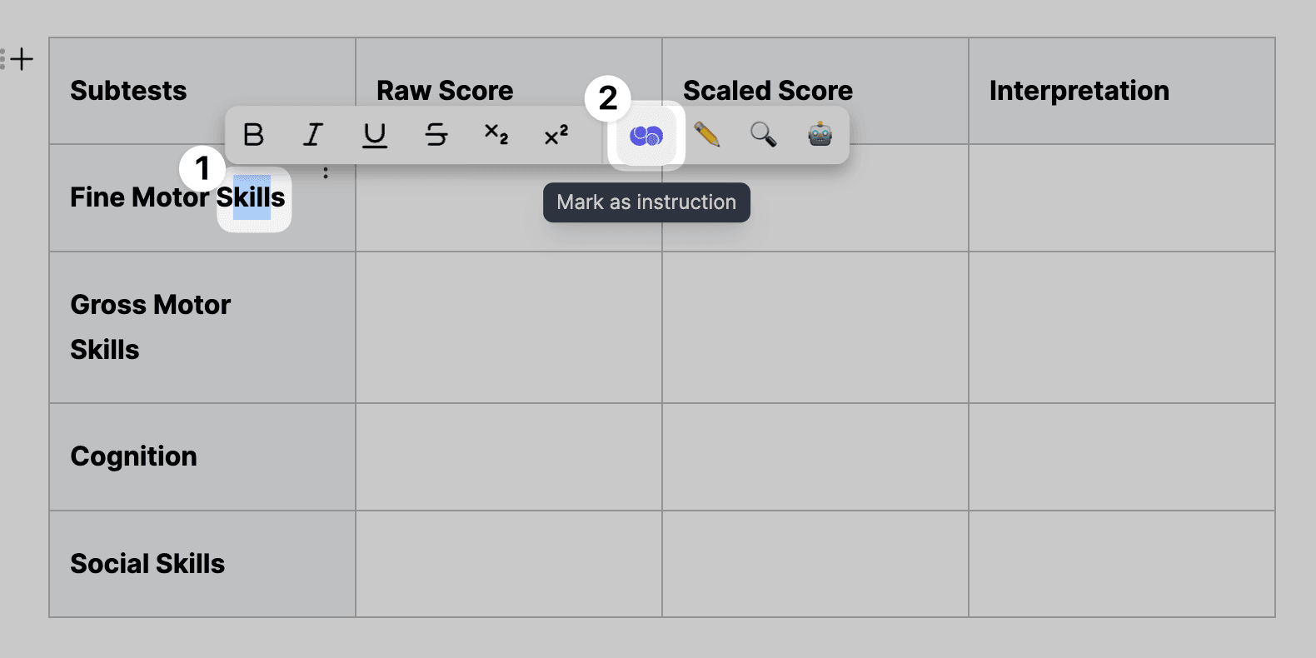
Task: Apply superscript formatting to selection
Action: 555,135
